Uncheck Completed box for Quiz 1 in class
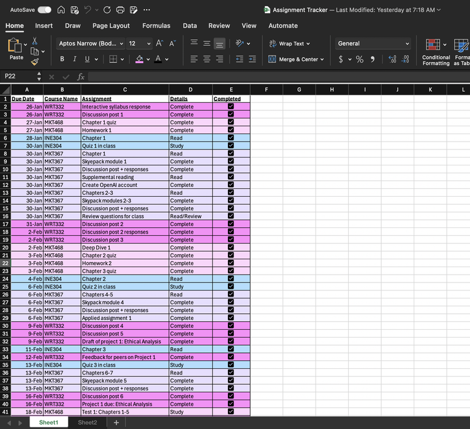Viewport: 470px width, 429px height. point(231,145)
